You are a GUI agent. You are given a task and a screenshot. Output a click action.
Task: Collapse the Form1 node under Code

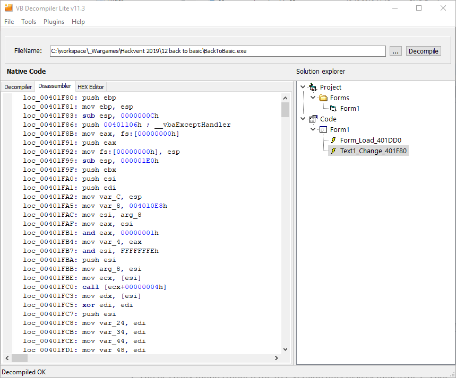pos(313,129)
